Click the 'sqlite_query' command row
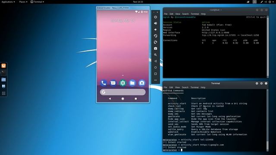Viewport: 276px width, 155px height. [203, 129]
